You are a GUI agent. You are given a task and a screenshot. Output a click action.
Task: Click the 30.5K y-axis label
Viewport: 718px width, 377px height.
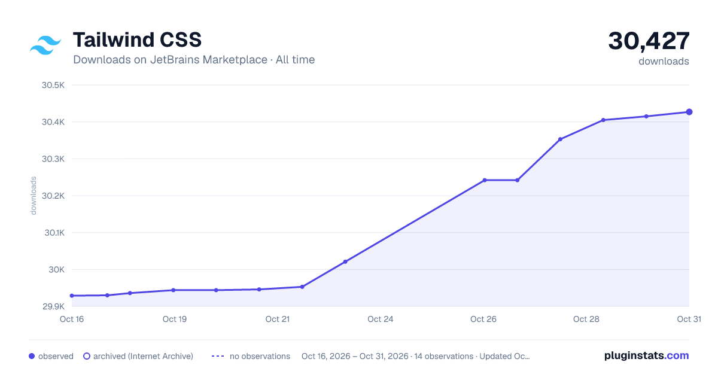click(53, 85)
